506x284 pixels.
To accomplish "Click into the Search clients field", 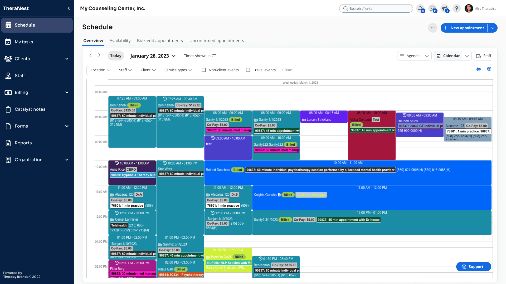I will [x=376, y=8].
